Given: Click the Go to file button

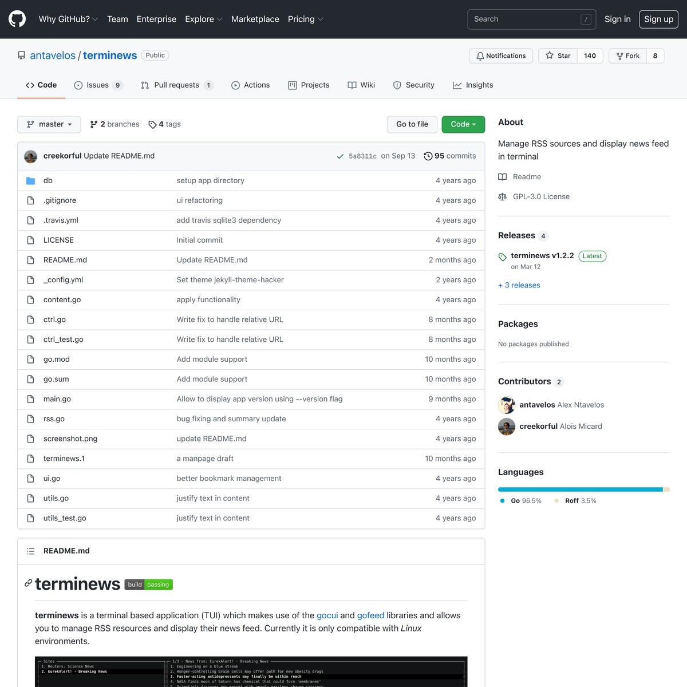Looking at the screenshot, I should [412, 124].
